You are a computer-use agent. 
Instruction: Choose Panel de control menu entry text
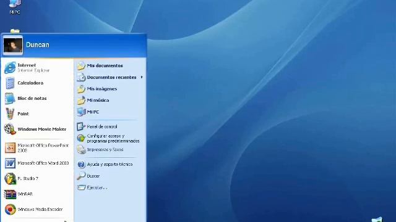point(102,126)
